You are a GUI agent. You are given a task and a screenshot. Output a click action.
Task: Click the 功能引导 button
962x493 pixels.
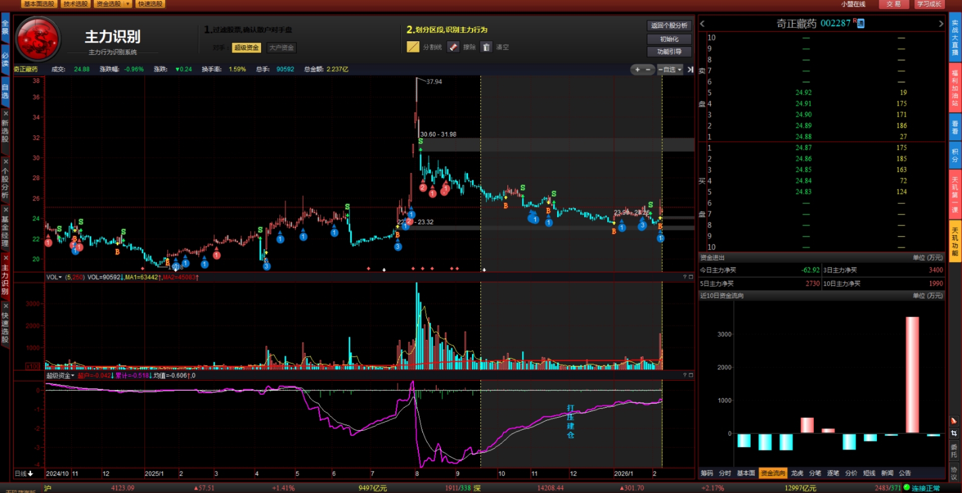(x=669, y=52)
